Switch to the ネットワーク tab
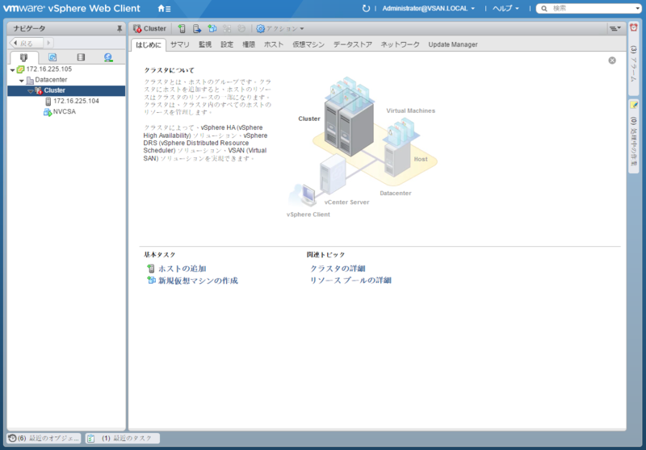 [x=400, y=44]
